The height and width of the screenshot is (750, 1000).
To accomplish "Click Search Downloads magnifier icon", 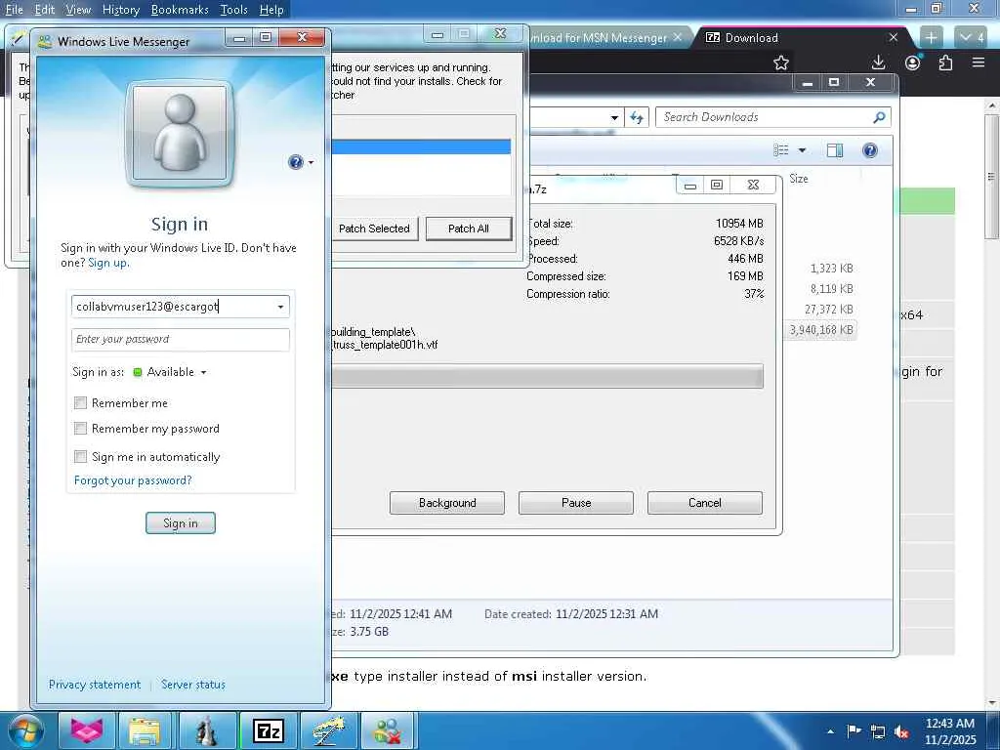I will (879, 117).
